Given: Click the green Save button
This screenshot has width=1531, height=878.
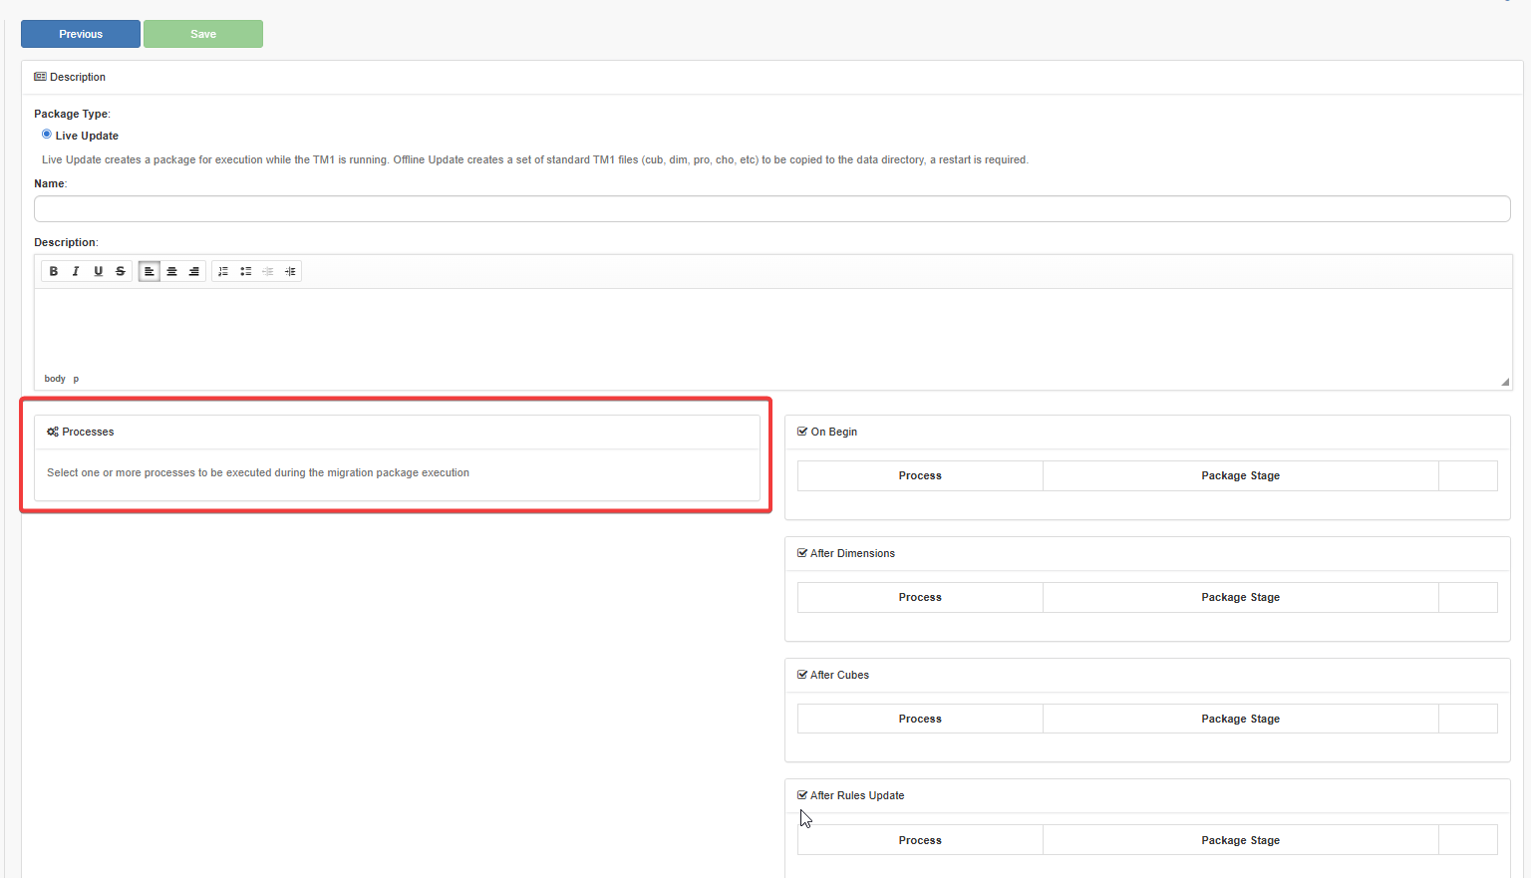Looking at the screenshot, I should [x=203, y=34].
